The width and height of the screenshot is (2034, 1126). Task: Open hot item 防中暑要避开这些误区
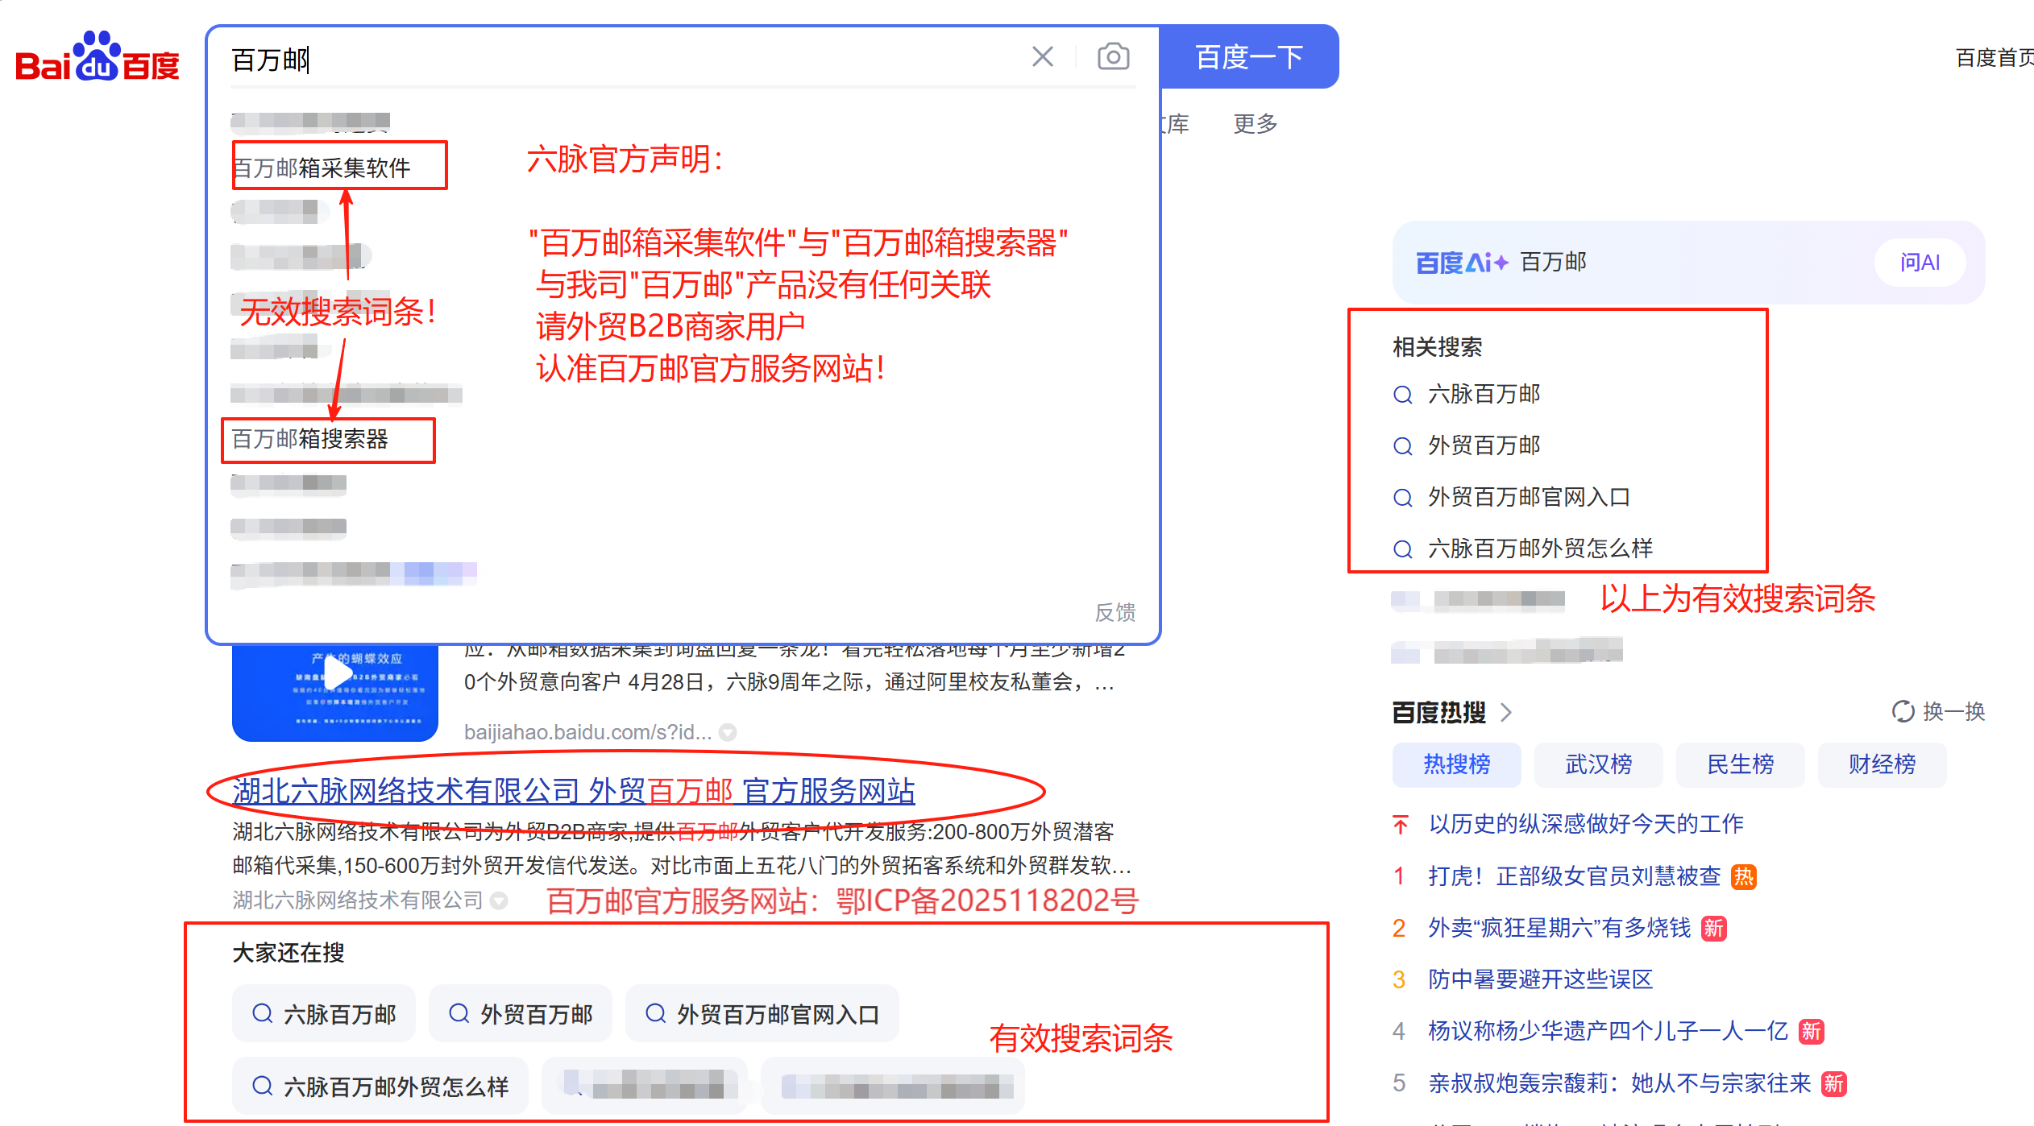pyautogui.click(x=1540, y=979)
